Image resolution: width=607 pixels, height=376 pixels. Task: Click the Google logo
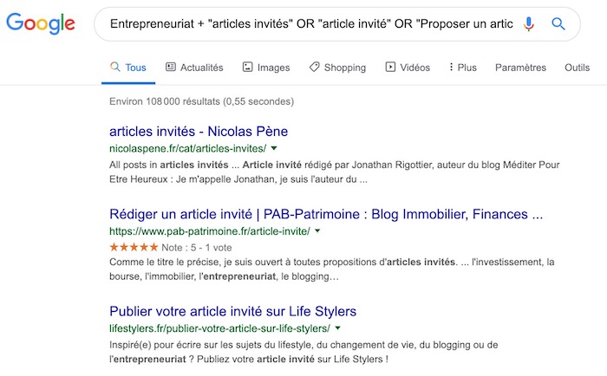42,24
